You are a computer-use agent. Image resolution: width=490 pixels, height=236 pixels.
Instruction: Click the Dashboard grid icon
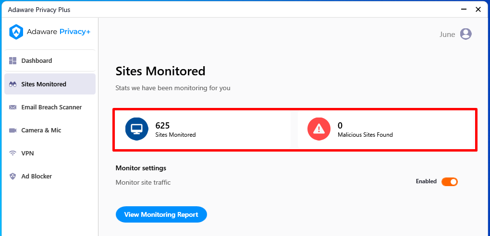(12, 60)
